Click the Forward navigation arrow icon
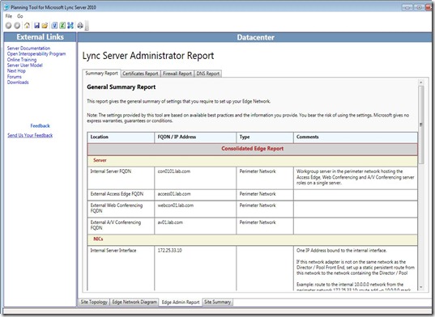The width and height of the screenshot is (435, 317). click(x=17, y=25)
